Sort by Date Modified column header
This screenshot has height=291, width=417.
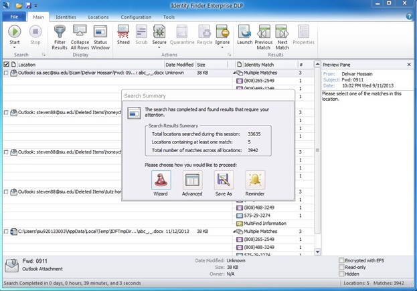point(179,65)
